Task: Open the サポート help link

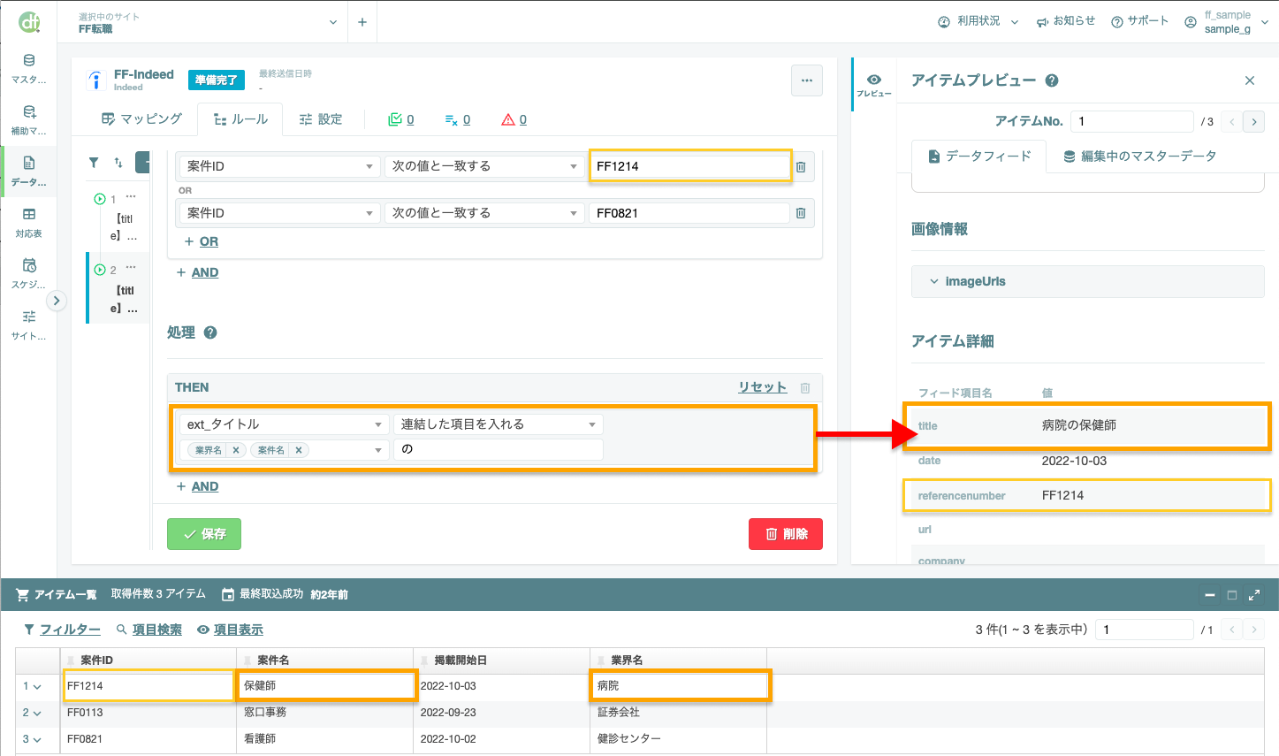Action: (1139, 21)
